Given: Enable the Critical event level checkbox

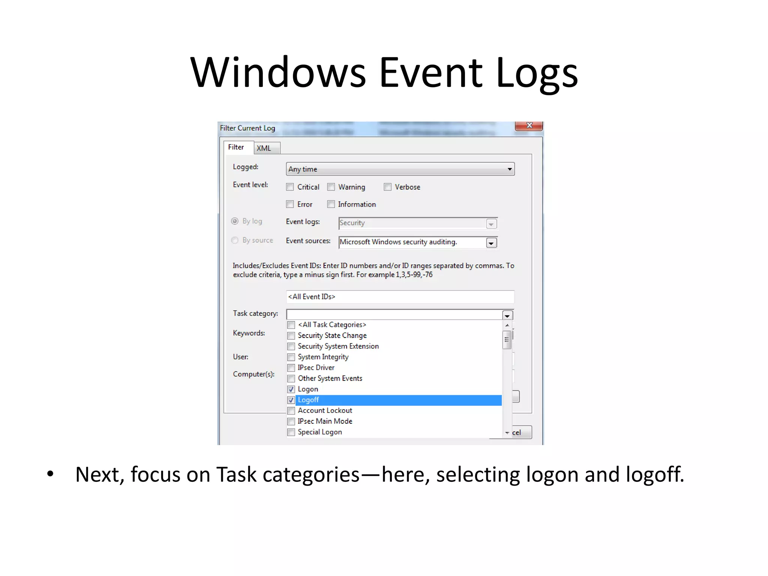Looking at the screenshot, I should 290,187.
